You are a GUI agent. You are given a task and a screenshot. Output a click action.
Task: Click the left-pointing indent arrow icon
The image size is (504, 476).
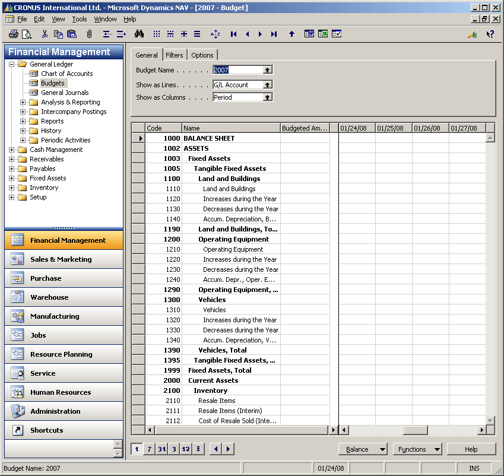coord(107,34)
